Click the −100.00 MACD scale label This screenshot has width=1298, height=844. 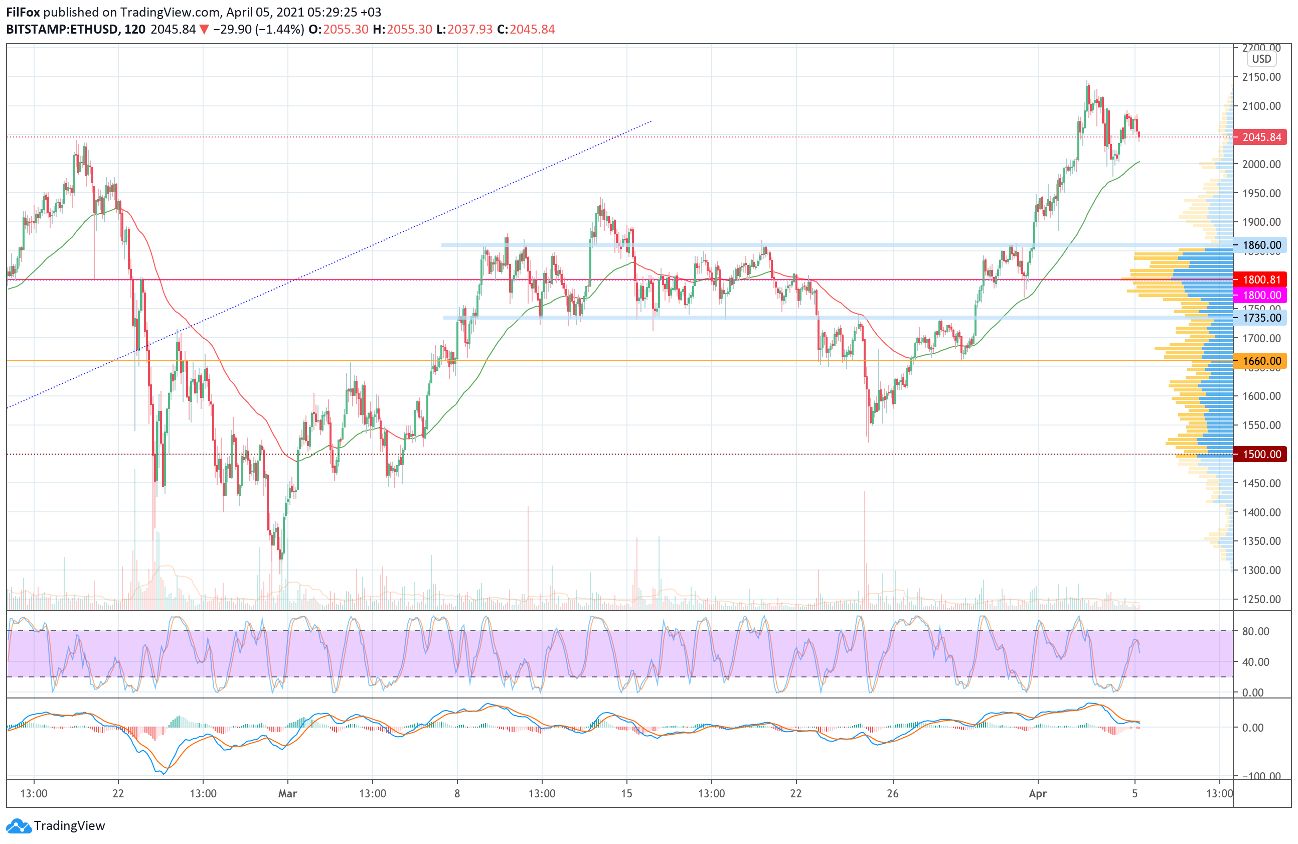(1260, 776)
